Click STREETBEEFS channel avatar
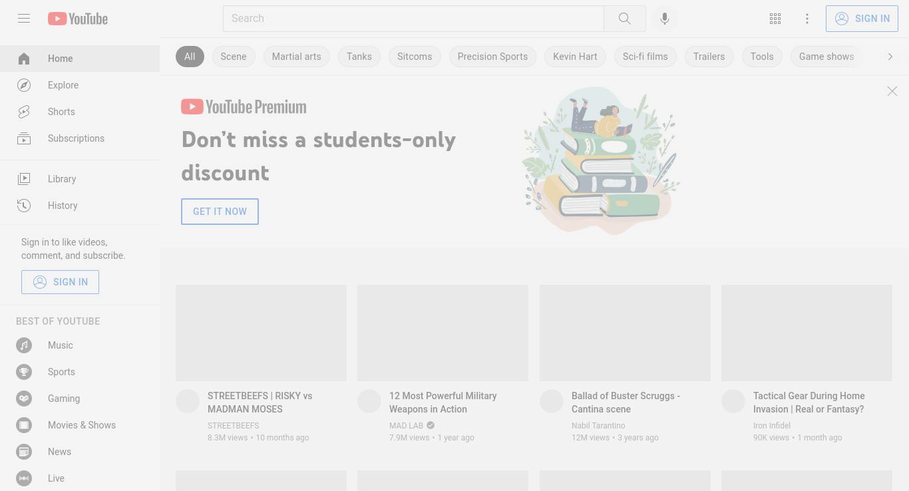Image resolution: width=909 pixels, height=491 pixels. (188, 401)
